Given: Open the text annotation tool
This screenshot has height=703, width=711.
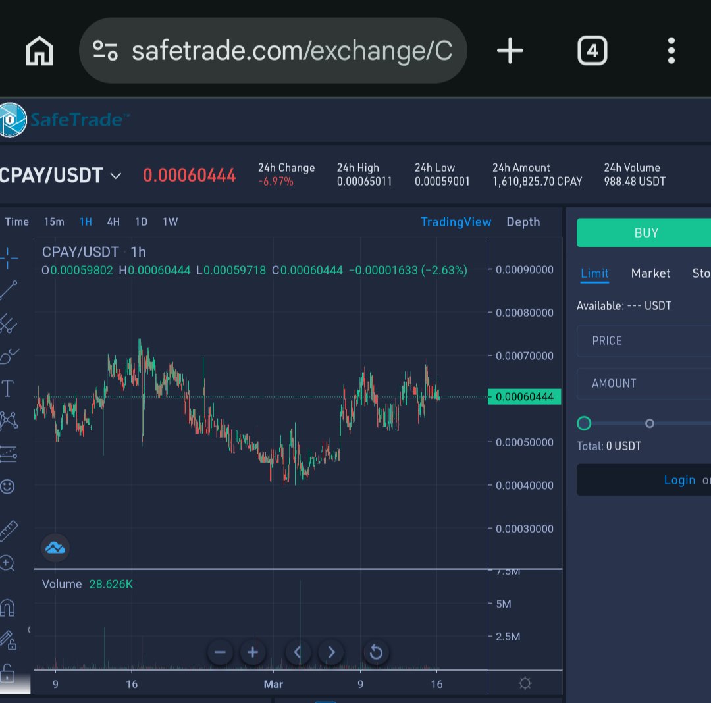Looking at the screenshot, I should [x=9, y=388].
